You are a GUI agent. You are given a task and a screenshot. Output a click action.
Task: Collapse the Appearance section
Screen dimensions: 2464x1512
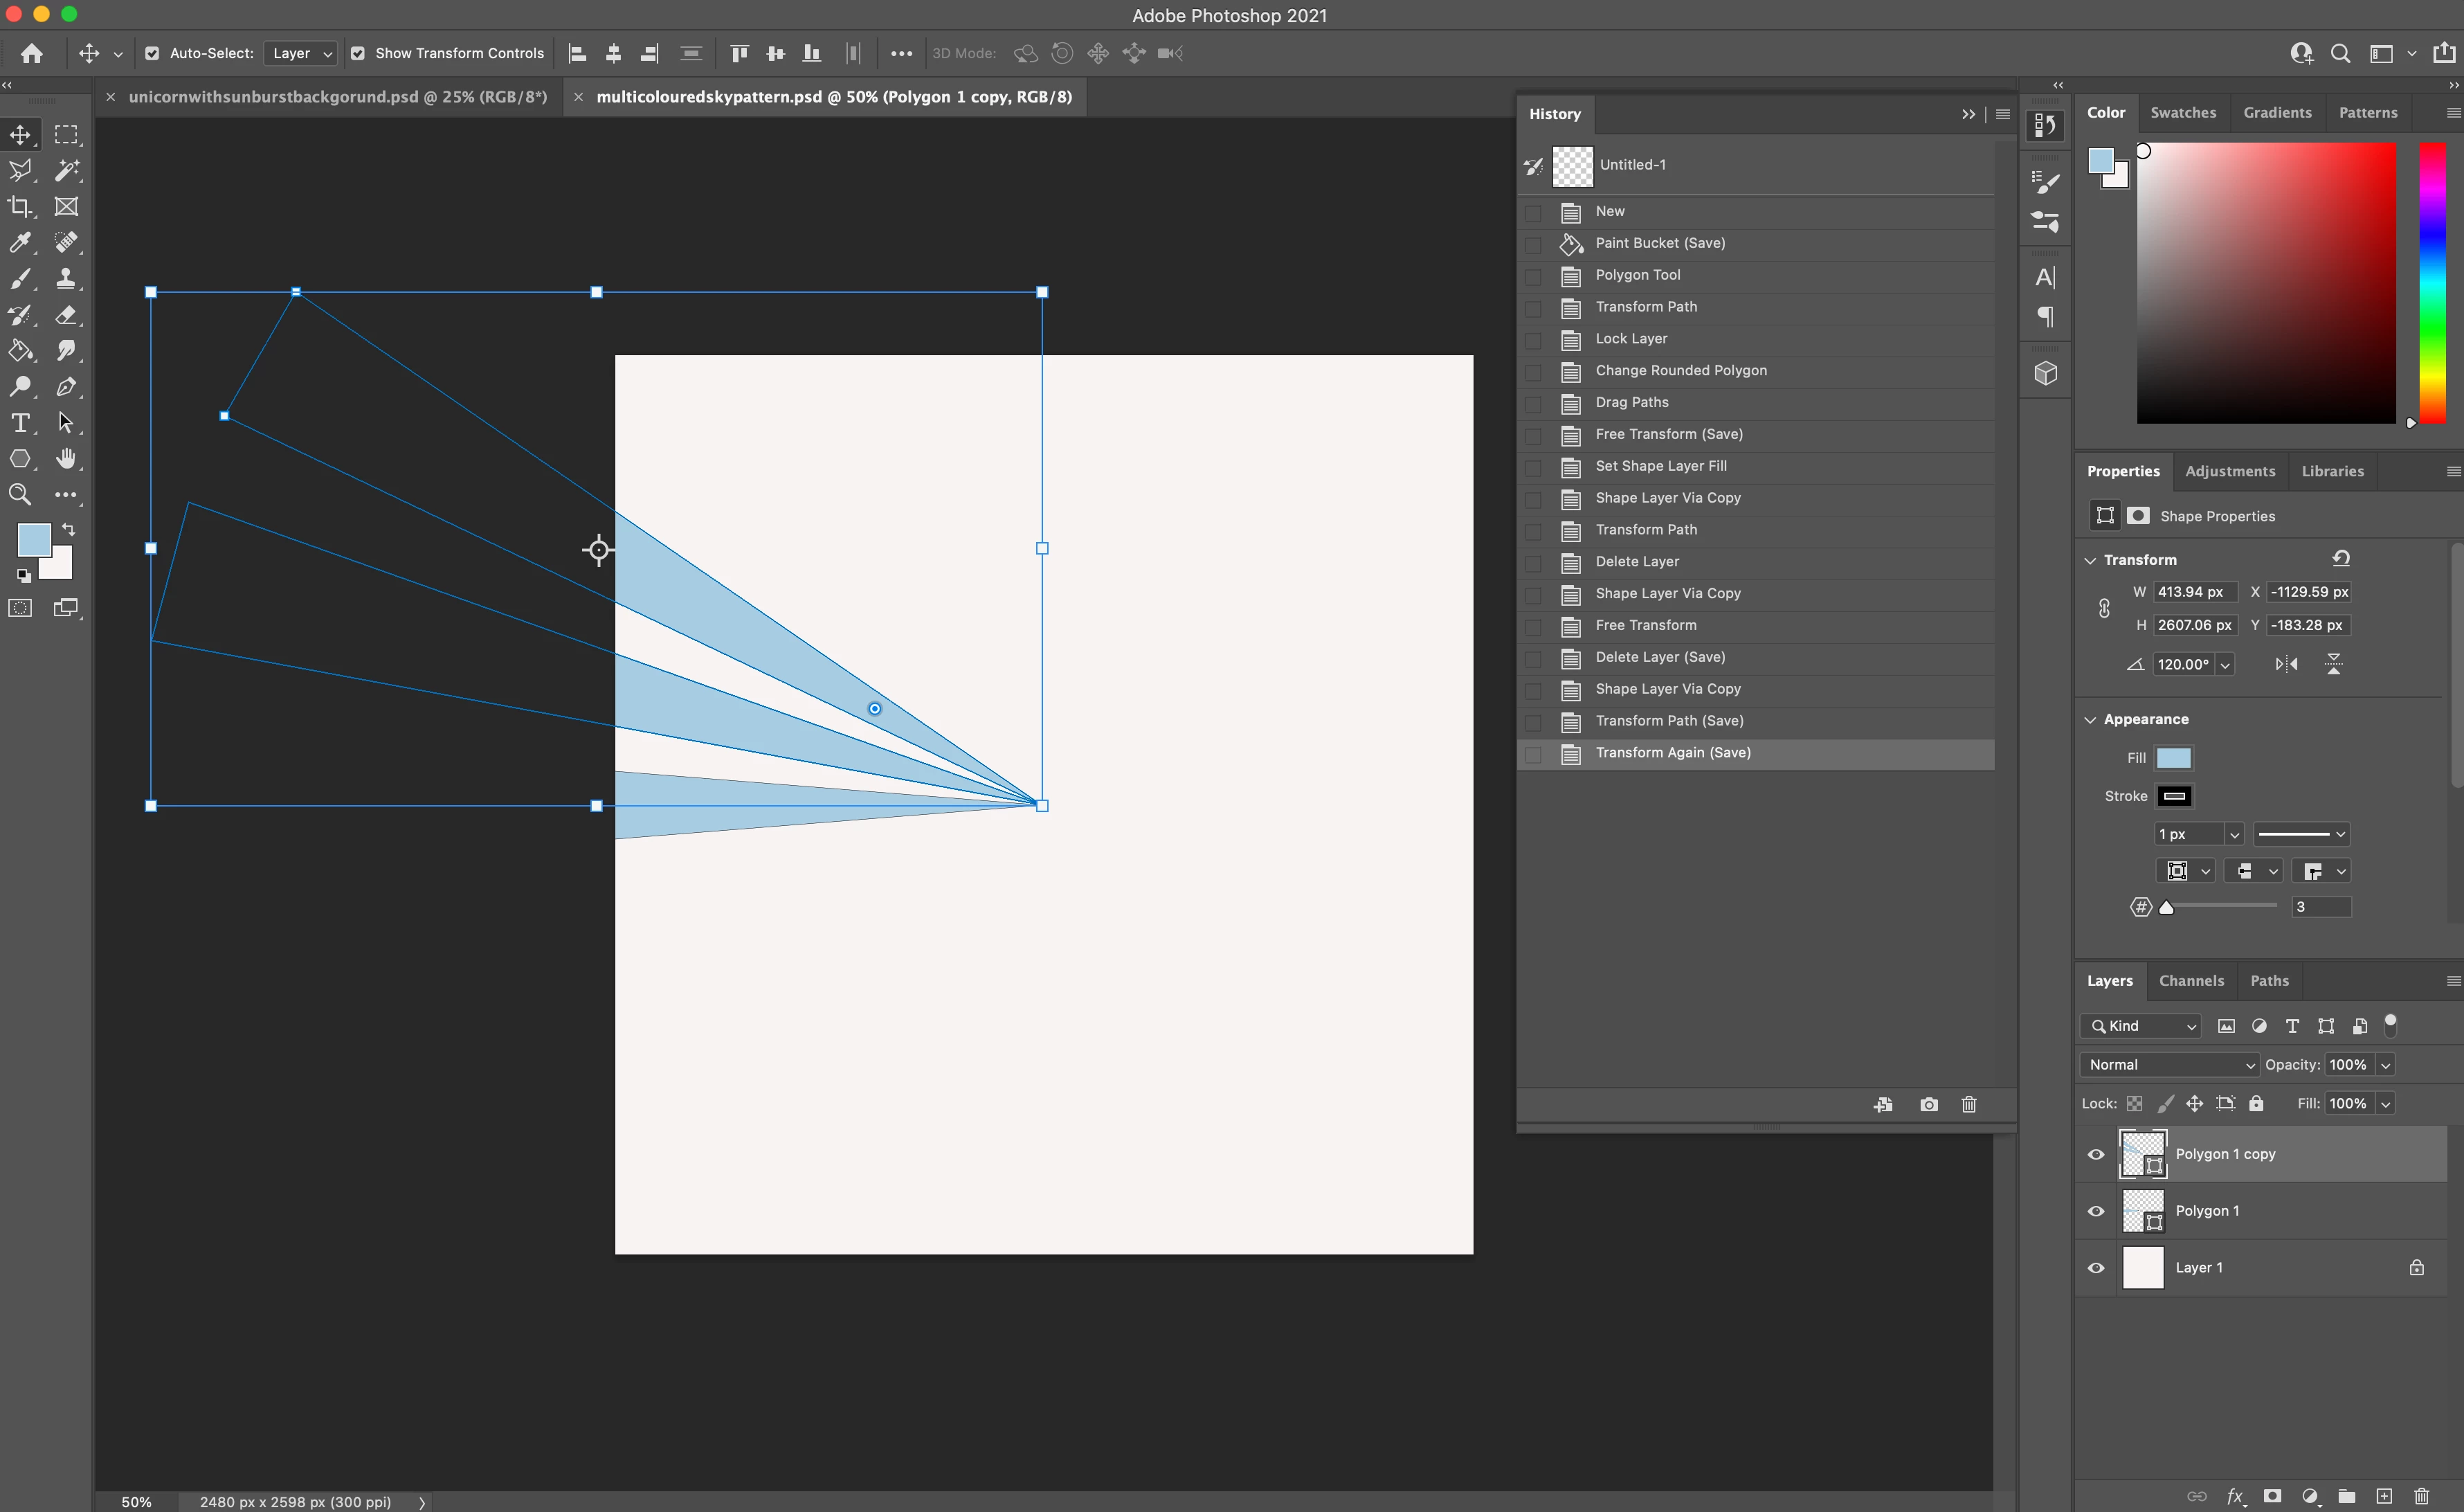[x=2090, y=720]
